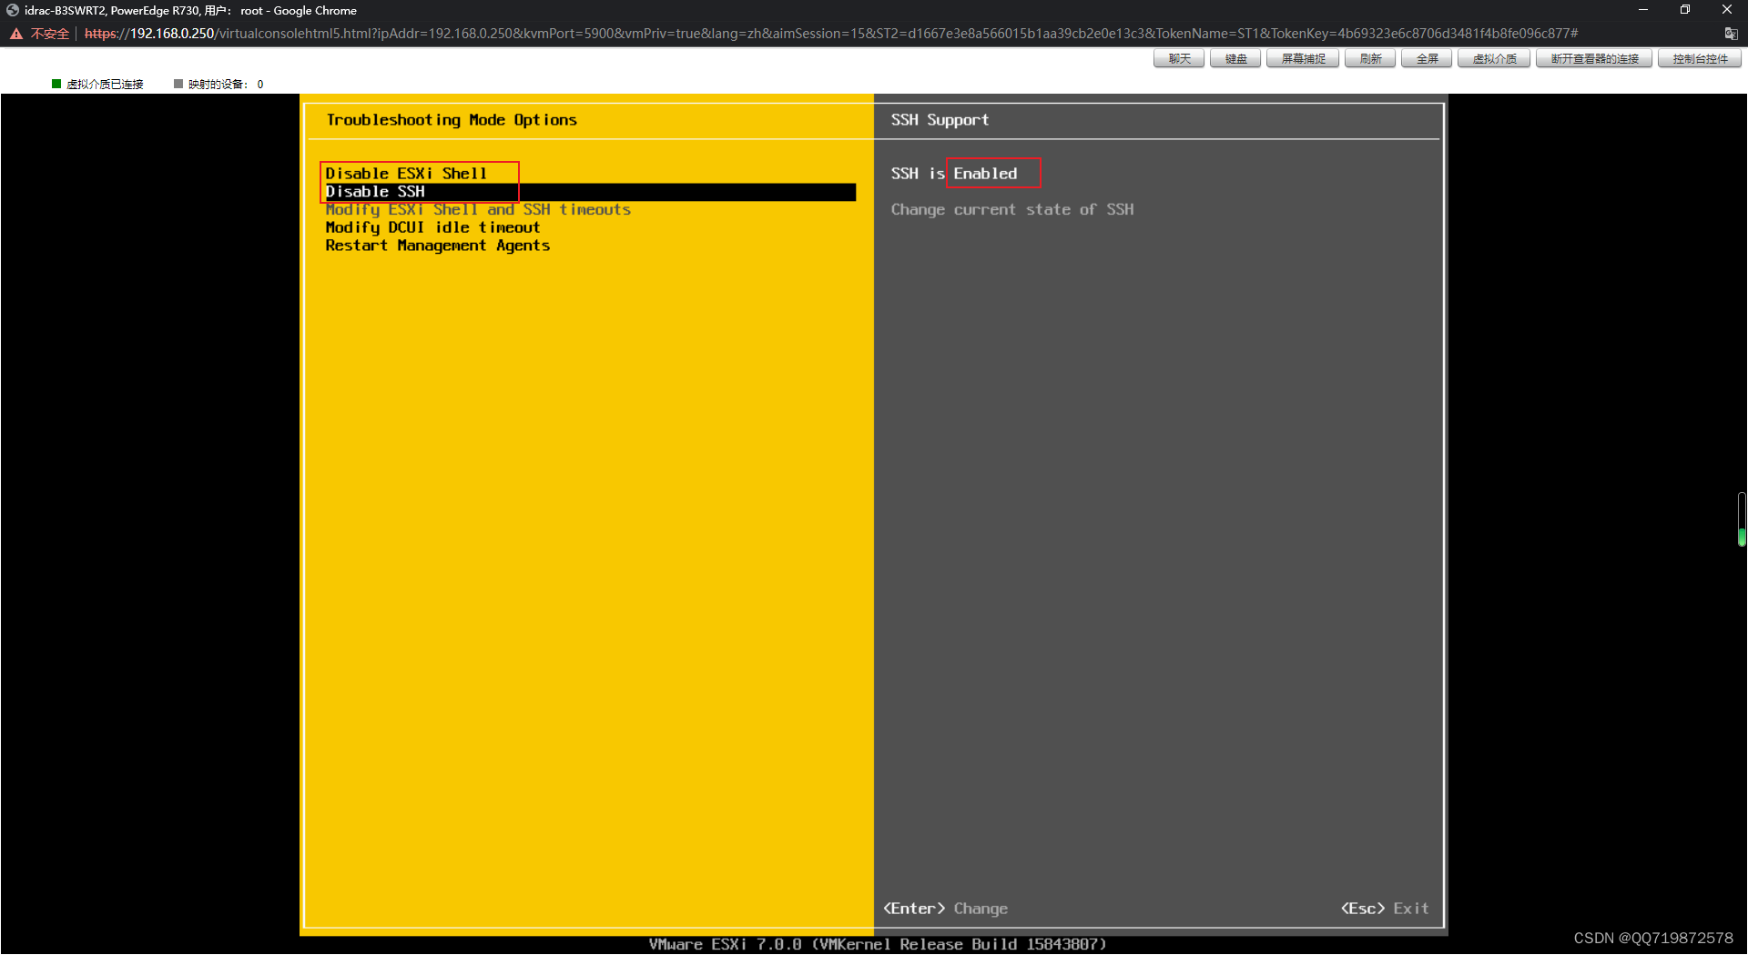
Task: Click the <Enter> Change hint
Action: coord(945,909)
